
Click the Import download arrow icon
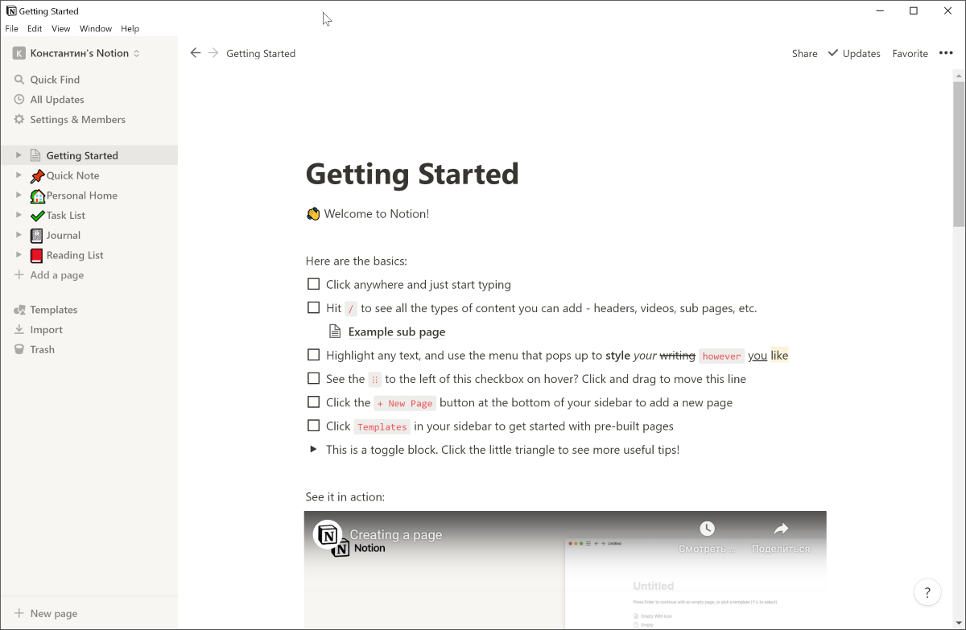point(19,330)
